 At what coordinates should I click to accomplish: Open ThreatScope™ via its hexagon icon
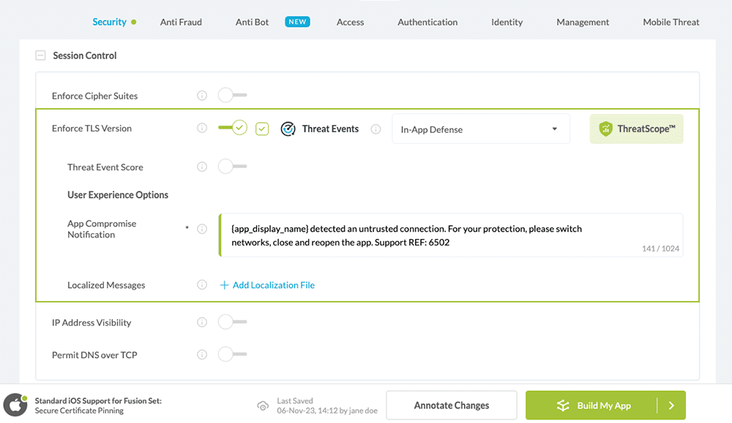(x=605, y=129)
